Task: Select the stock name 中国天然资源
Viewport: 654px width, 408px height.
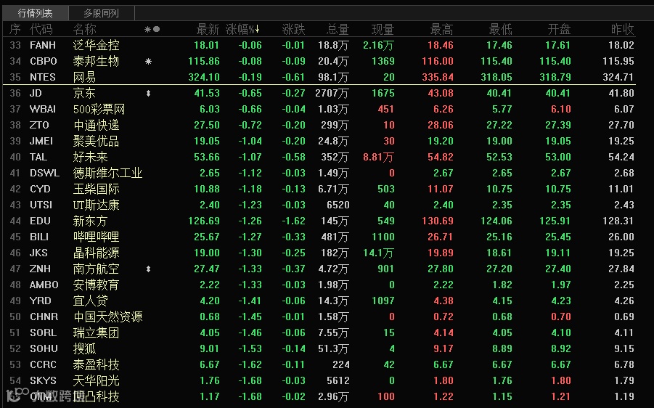Action: [x=107, y=317]
